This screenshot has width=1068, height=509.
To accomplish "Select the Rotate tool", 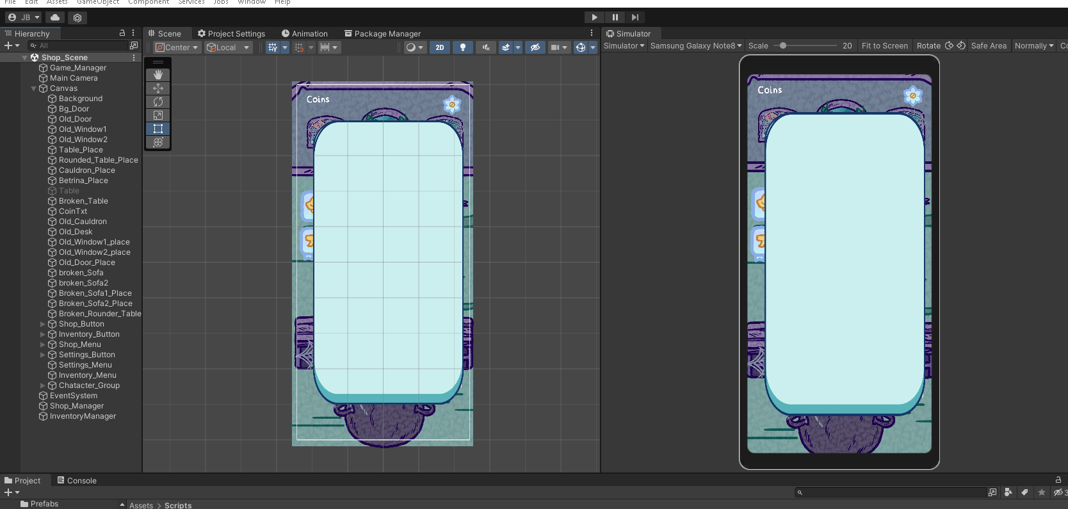I will [158, 102].
